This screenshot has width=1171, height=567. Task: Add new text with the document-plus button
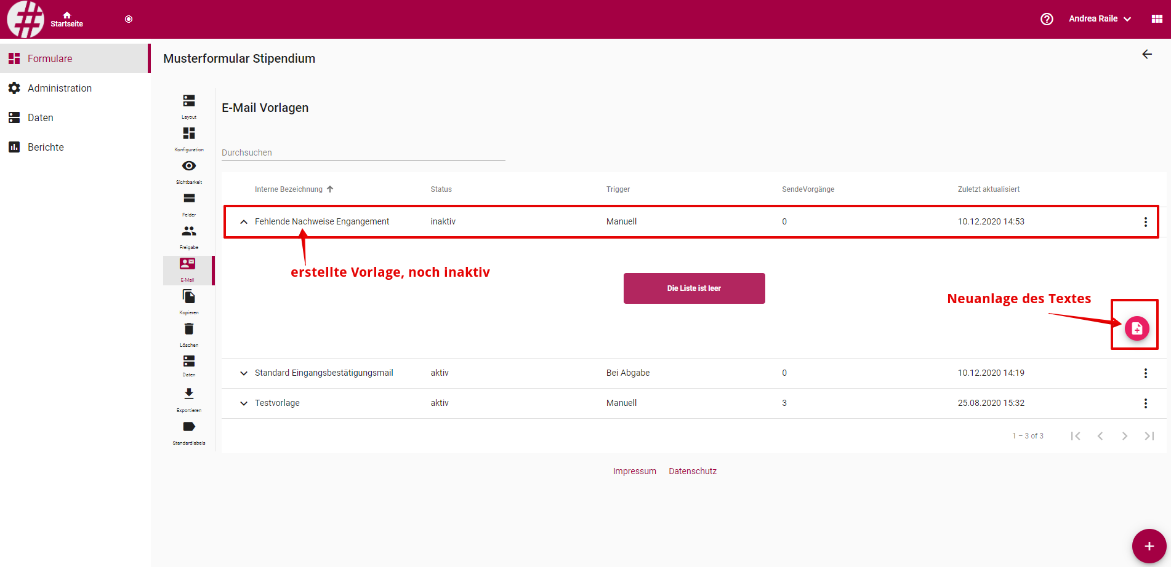pyautogui.click(x=1137, y=328)
